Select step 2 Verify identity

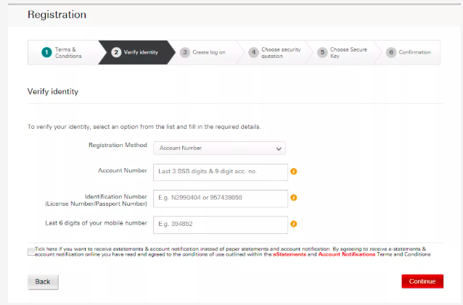pos(136,52)
